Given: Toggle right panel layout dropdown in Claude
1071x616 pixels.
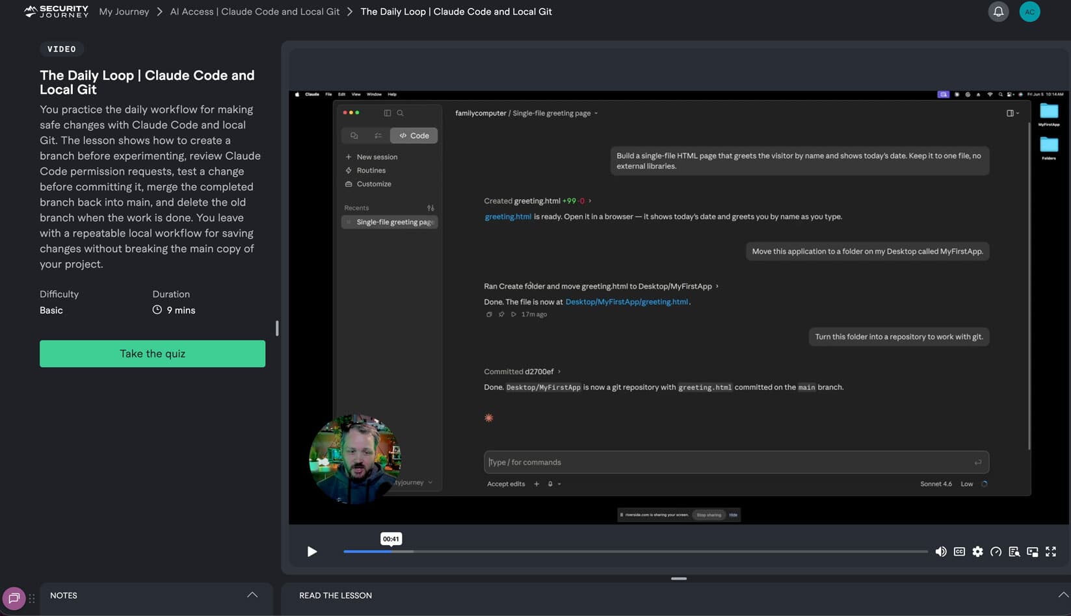Looking at the screenshot, I should (x=1012, y=113).
